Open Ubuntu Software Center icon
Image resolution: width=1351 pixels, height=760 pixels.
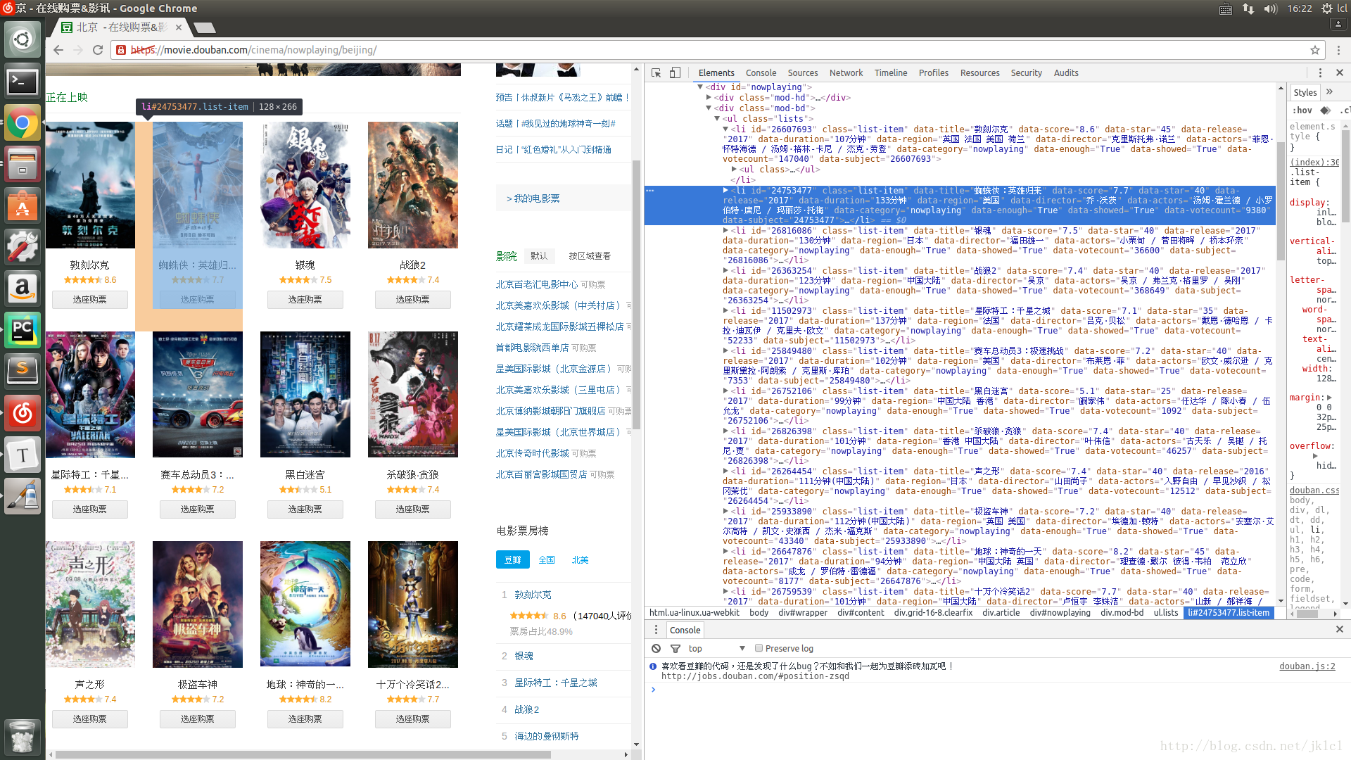(23, 206)
